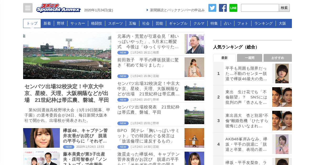The image size is (315, 165).
Task: Open the Twitter share icon
Action: pos(212,8)
